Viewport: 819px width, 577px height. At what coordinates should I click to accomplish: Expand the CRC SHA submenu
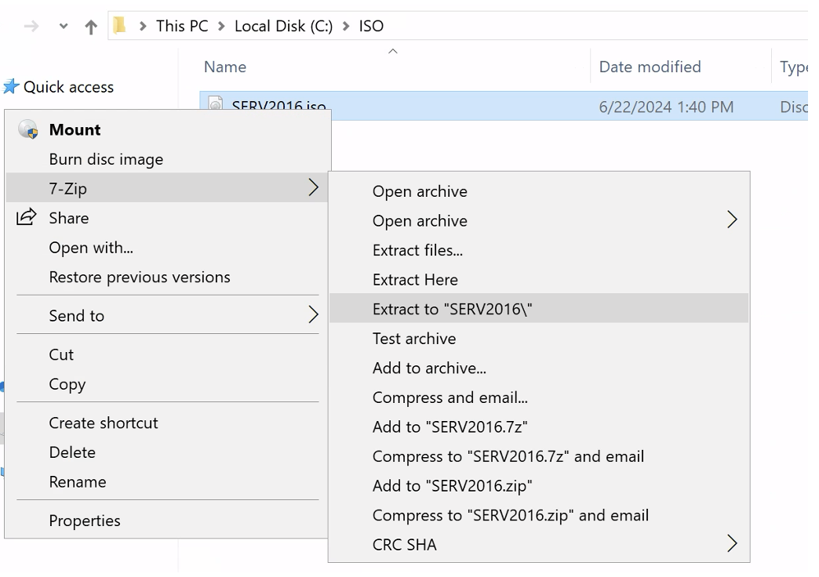coord(732,543)
